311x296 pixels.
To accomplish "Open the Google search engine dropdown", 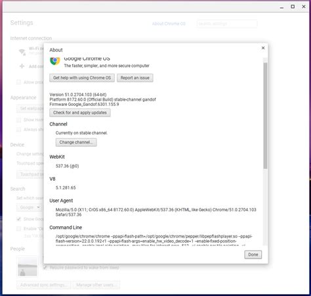I will [29, 207].
